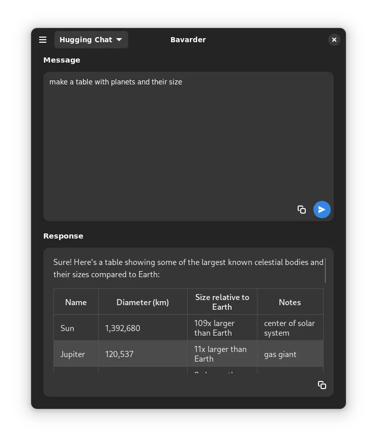Click the Notes column header
Image resolution: width=377 pixels, height=443 pixels.
(x=289, y=302)
